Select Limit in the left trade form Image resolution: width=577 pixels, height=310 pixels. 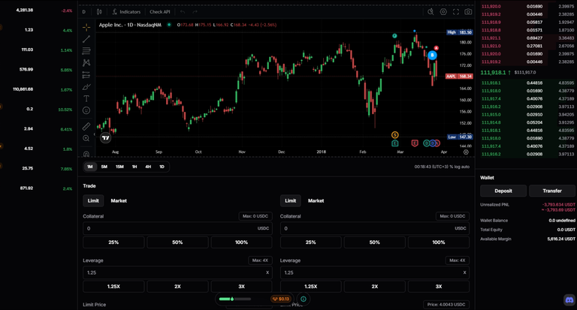click(93, 200)
